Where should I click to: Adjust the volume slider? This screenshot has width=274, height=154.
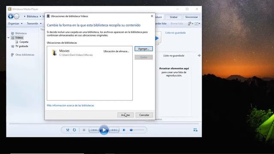point(137,130)
